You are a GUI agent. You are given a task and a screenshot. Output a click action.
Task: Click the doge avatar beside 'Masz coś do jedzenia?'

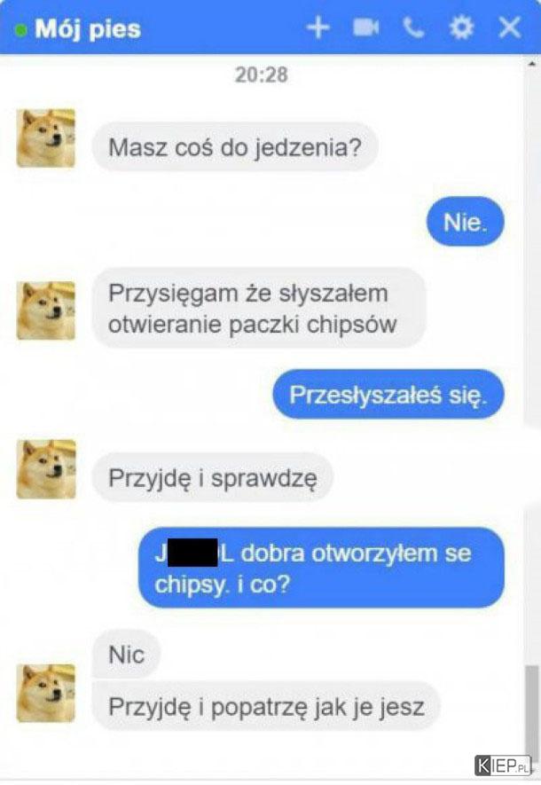[46, 138]
